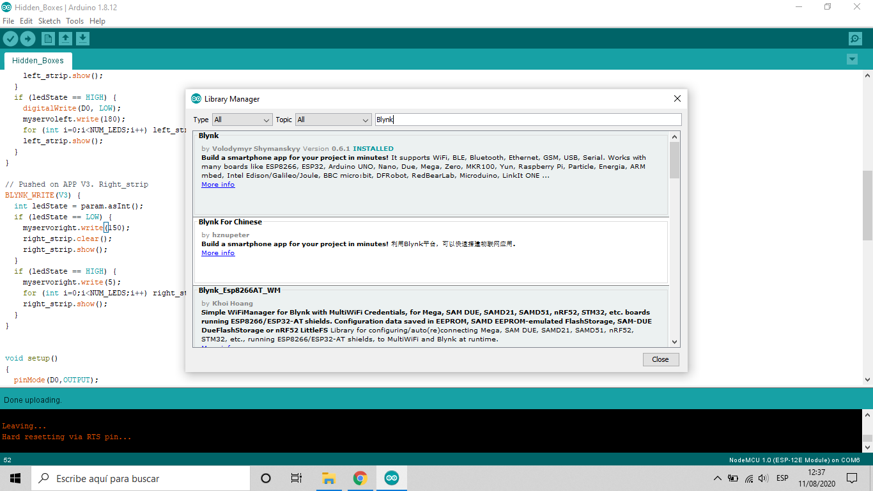Check the battery status tray icon

click(x=733, y=478)
